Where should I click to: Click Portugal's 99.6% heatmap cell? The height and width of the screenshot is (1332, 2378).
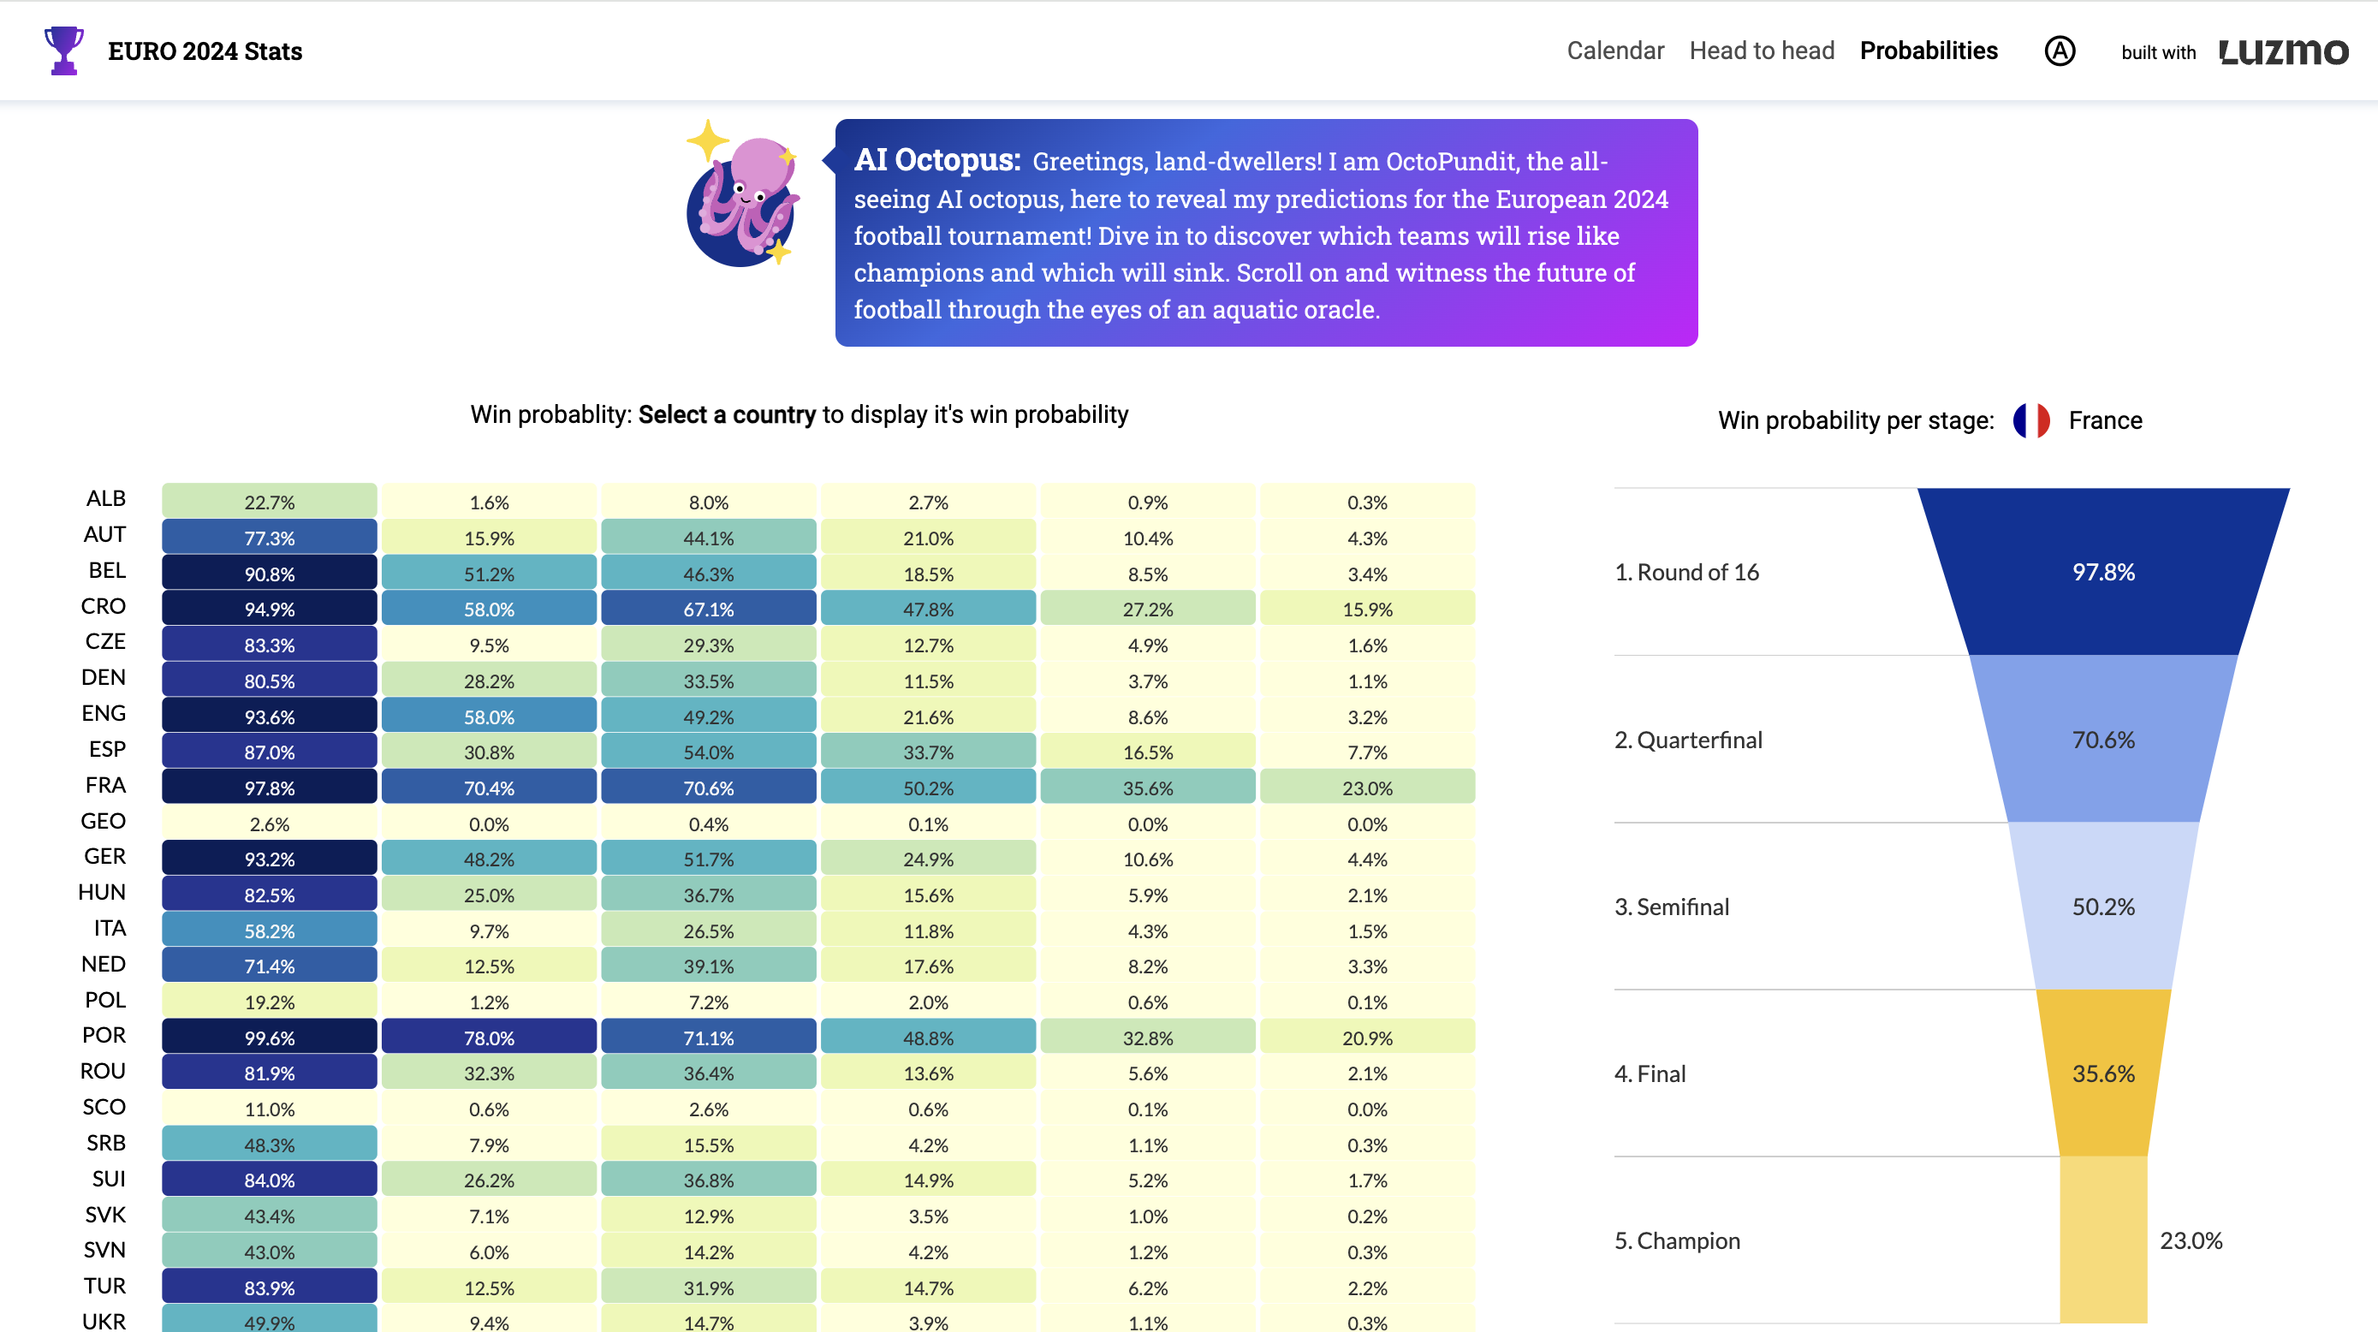[x=269, y=1038]
